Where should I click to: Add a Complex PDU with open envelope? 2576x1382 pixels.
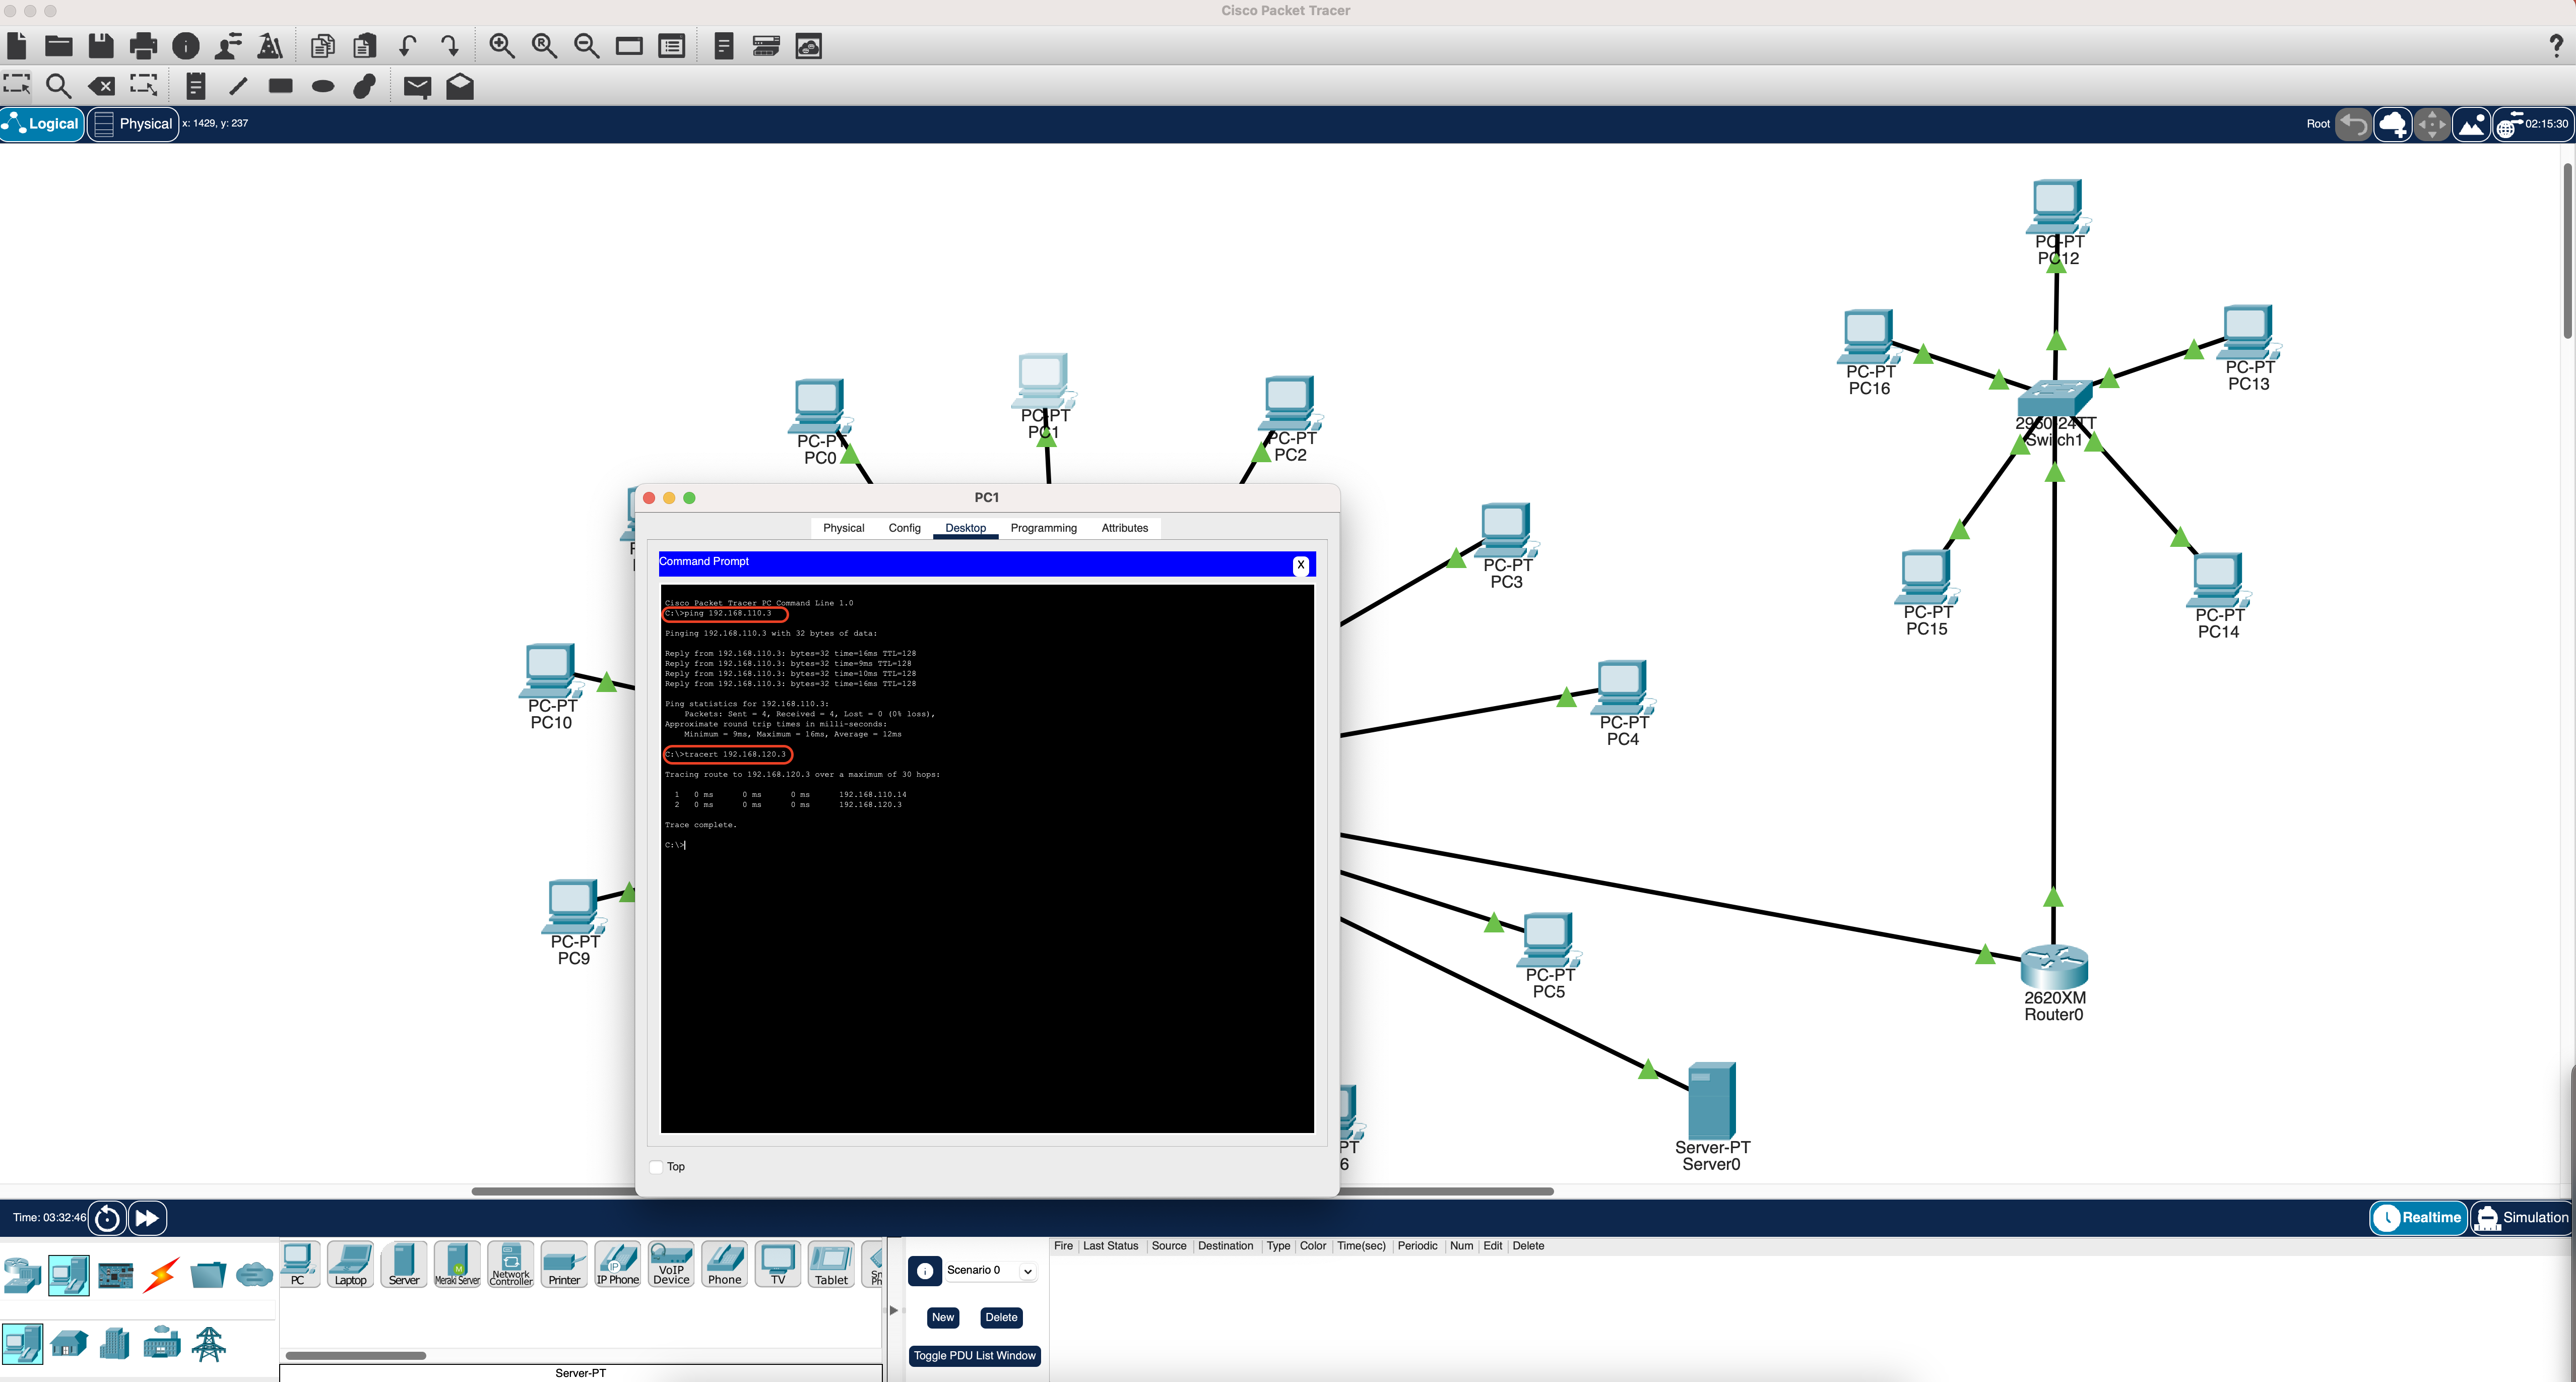pyautogui.click(x=460, y=86)
